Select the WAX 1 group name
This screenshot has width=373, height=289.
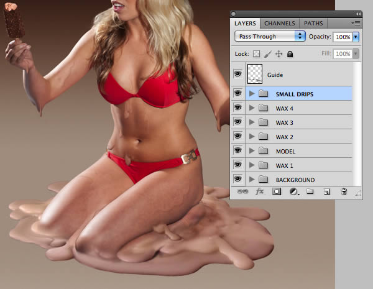click(x=284, y=165)
